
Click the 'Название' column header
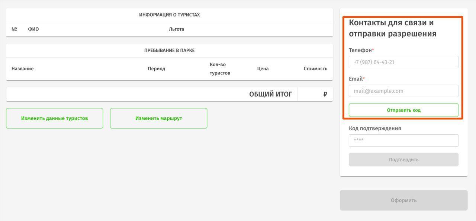coord(23,69)
